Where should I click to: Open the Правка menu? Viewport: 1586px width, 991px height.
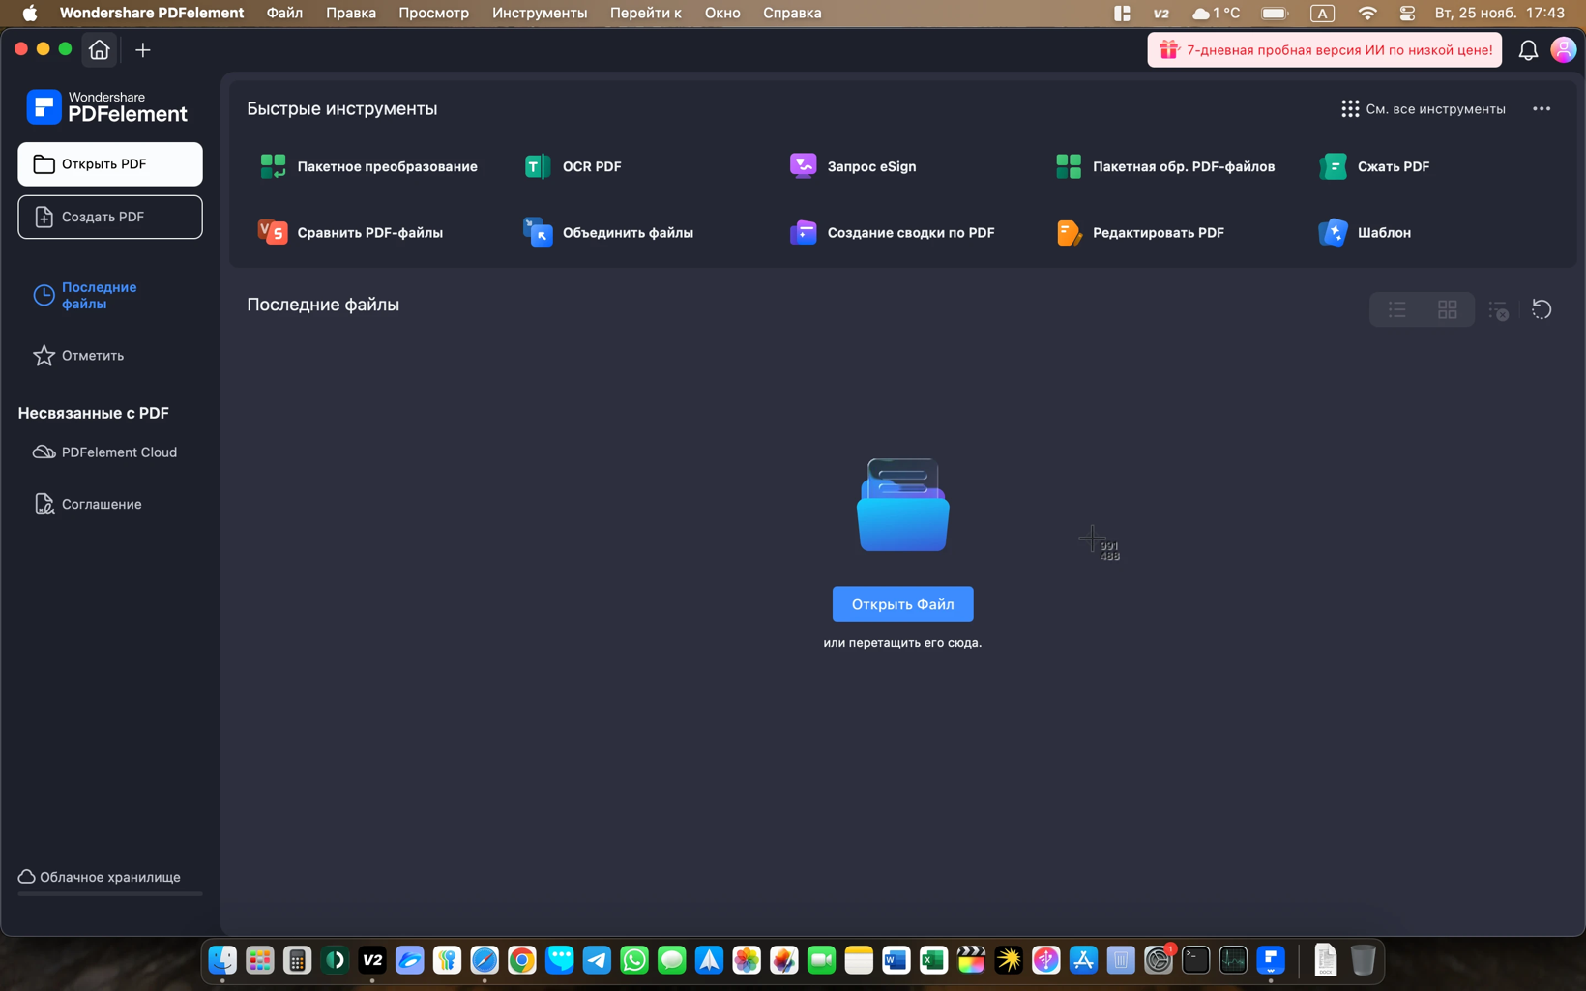351,13
